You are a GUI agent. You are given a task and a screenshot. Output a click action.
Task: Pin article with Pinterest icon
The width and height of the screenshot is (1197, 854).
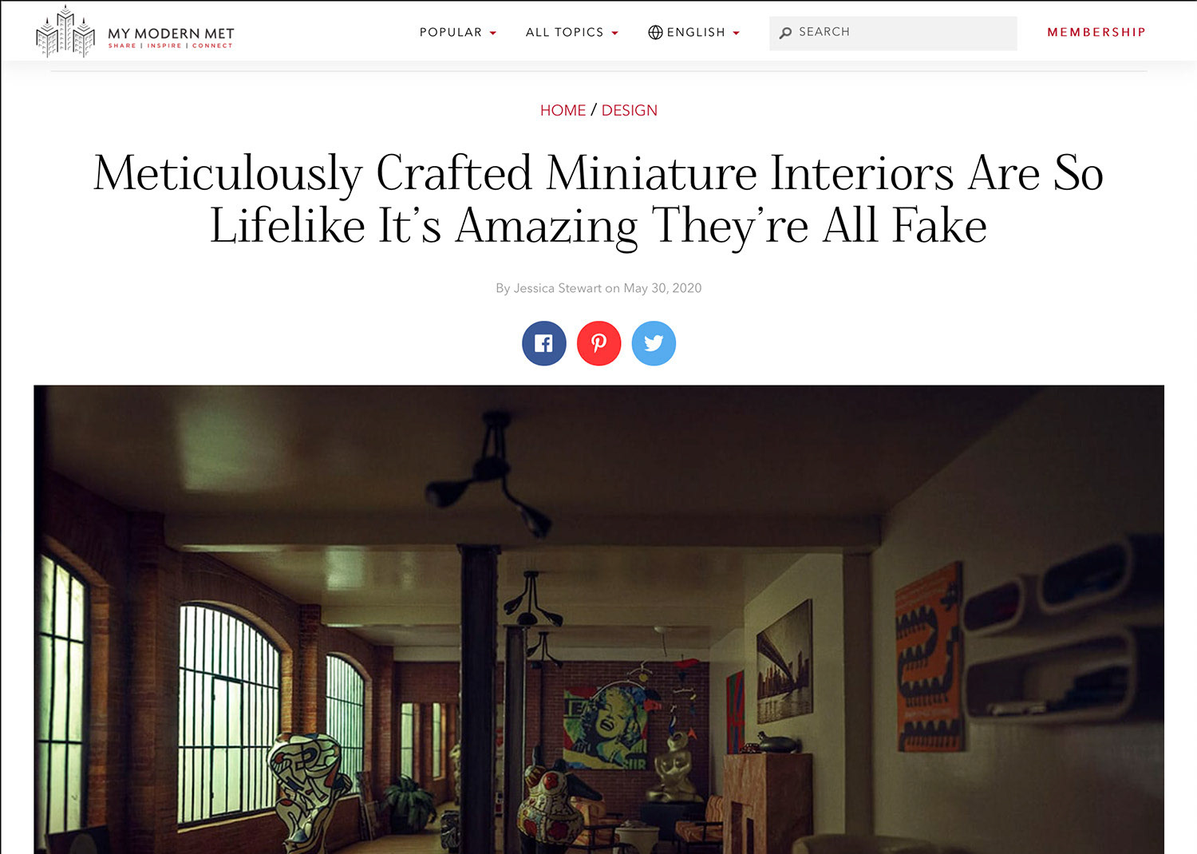pos(598,343)
